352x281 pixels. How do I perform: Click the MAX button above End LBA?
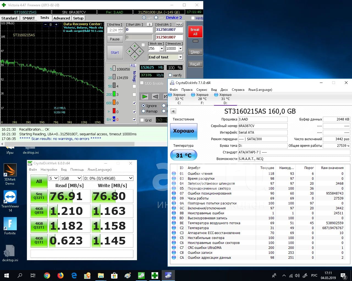pyautogui.click(x=179, y=24)
